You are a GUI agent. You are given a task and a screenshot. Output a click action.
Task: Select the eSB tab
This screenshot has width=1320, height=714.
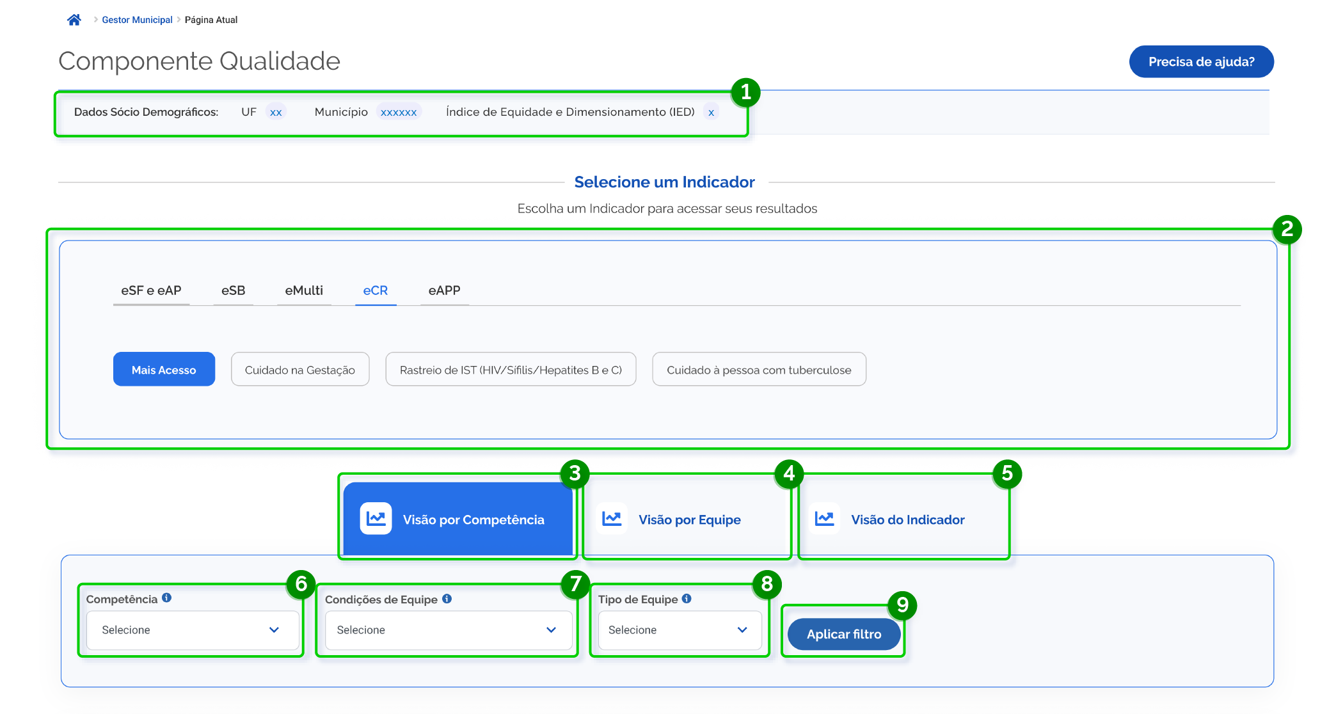click(x=233, y=290)
